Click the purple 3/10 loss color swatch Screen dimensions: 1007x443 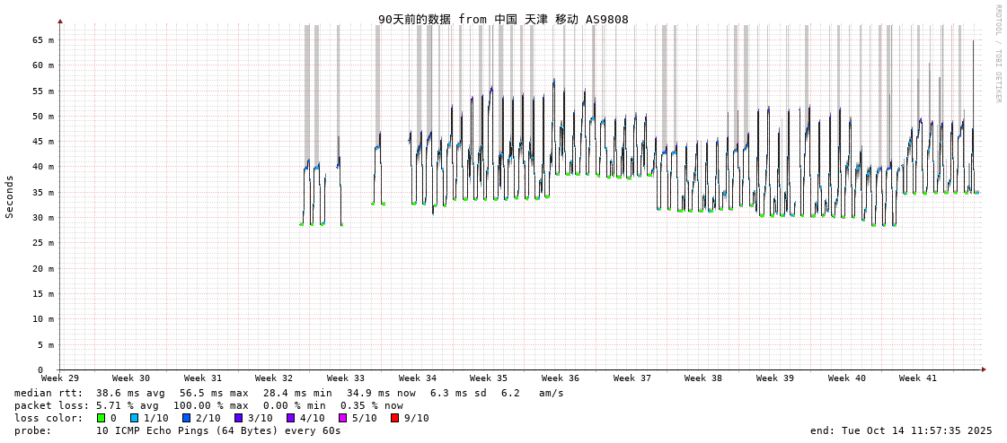pyautogui.click(x=238, y=418)
